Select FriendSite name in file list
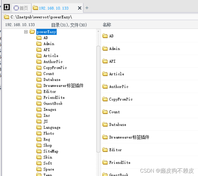Image resolution: width=198 pixels, height=176 pixels. coord(120,163)
